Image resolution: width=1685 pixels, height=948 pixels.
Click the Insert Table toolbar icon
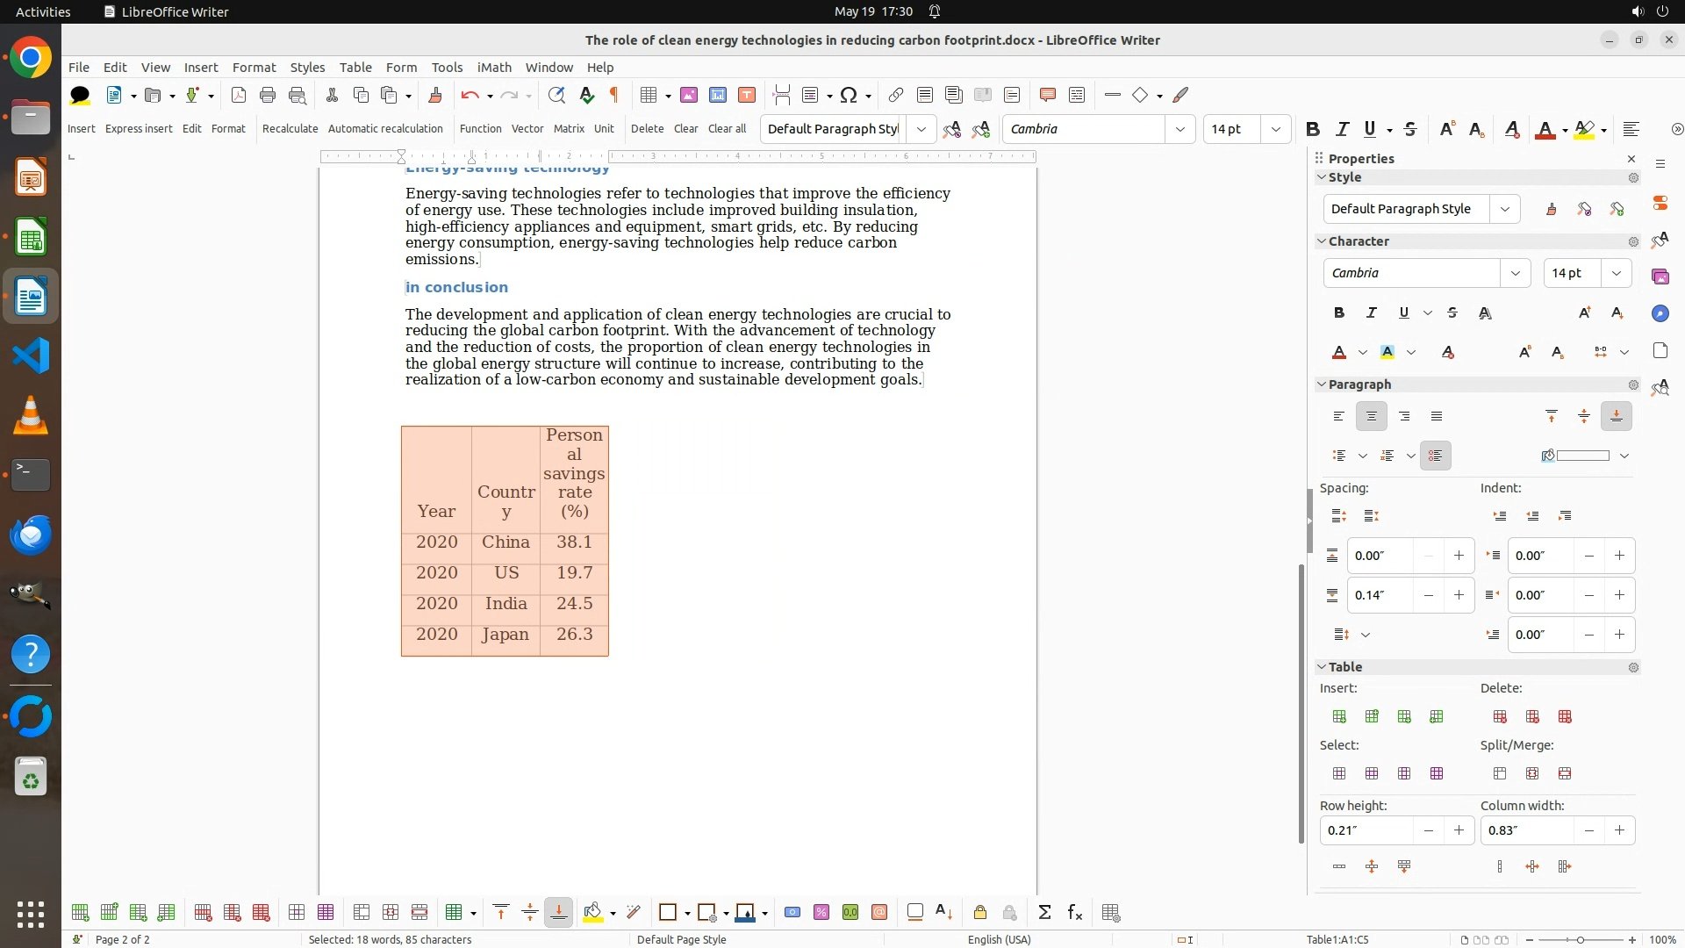click(x=649, y=95)
